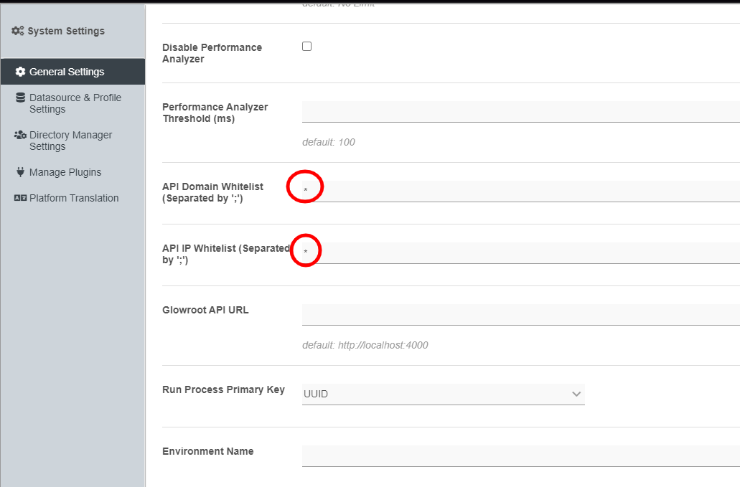Click the Environment Name text field
This screenshot has height=487, width=740.
(x=520, y=456)
